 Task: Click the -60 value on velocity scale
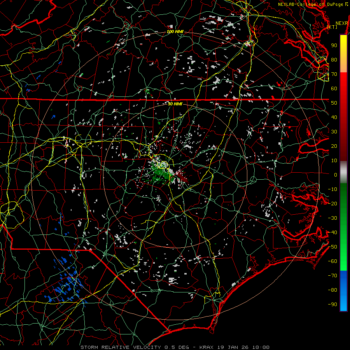point(332,261)
